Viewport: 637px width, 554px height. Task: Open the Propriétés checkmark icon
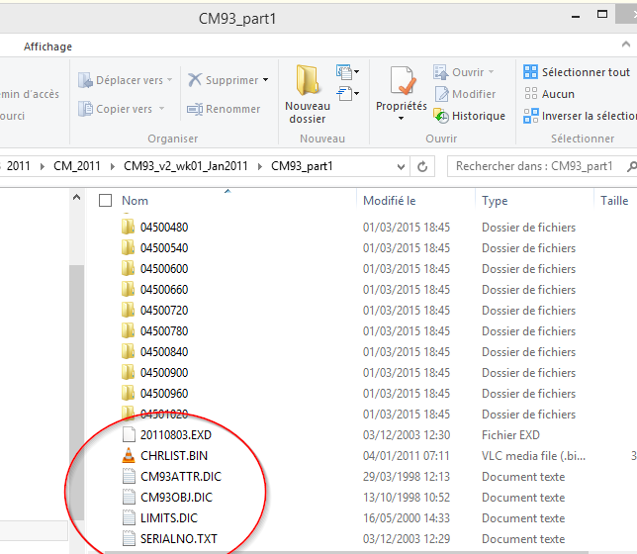403,80
